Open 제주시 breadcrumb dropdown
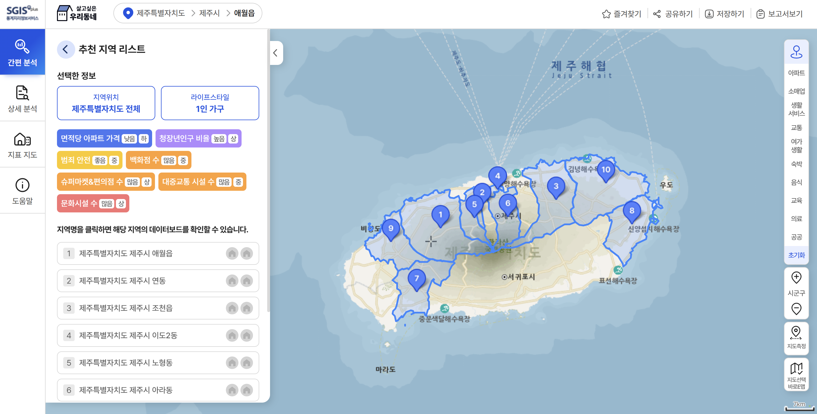Image resolution: width=817 pixels, height=414 pixels. (209, 13)
